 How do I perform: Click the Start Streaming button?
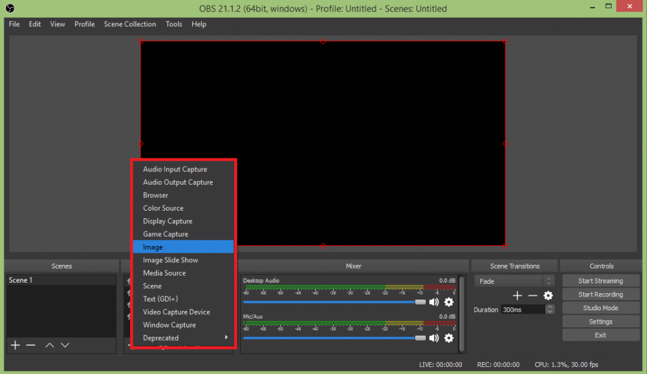(600, 280)
